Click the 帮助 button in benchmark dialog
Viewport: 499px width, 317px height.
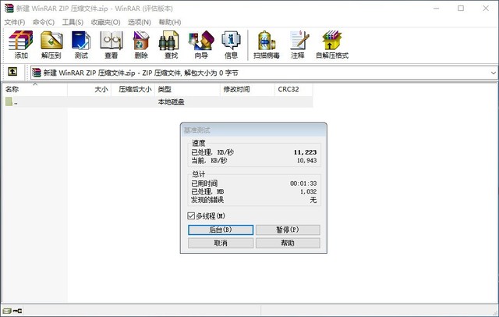click(288, 243)
